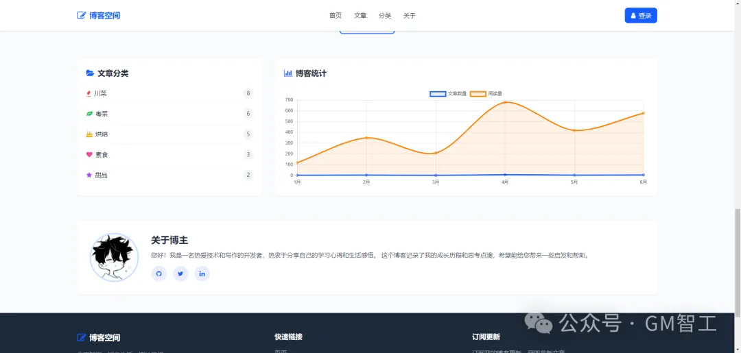Viewport: 741px width, 353px height.
Task: Click the 博客空间 logo in the header
Action: [98, 15]
